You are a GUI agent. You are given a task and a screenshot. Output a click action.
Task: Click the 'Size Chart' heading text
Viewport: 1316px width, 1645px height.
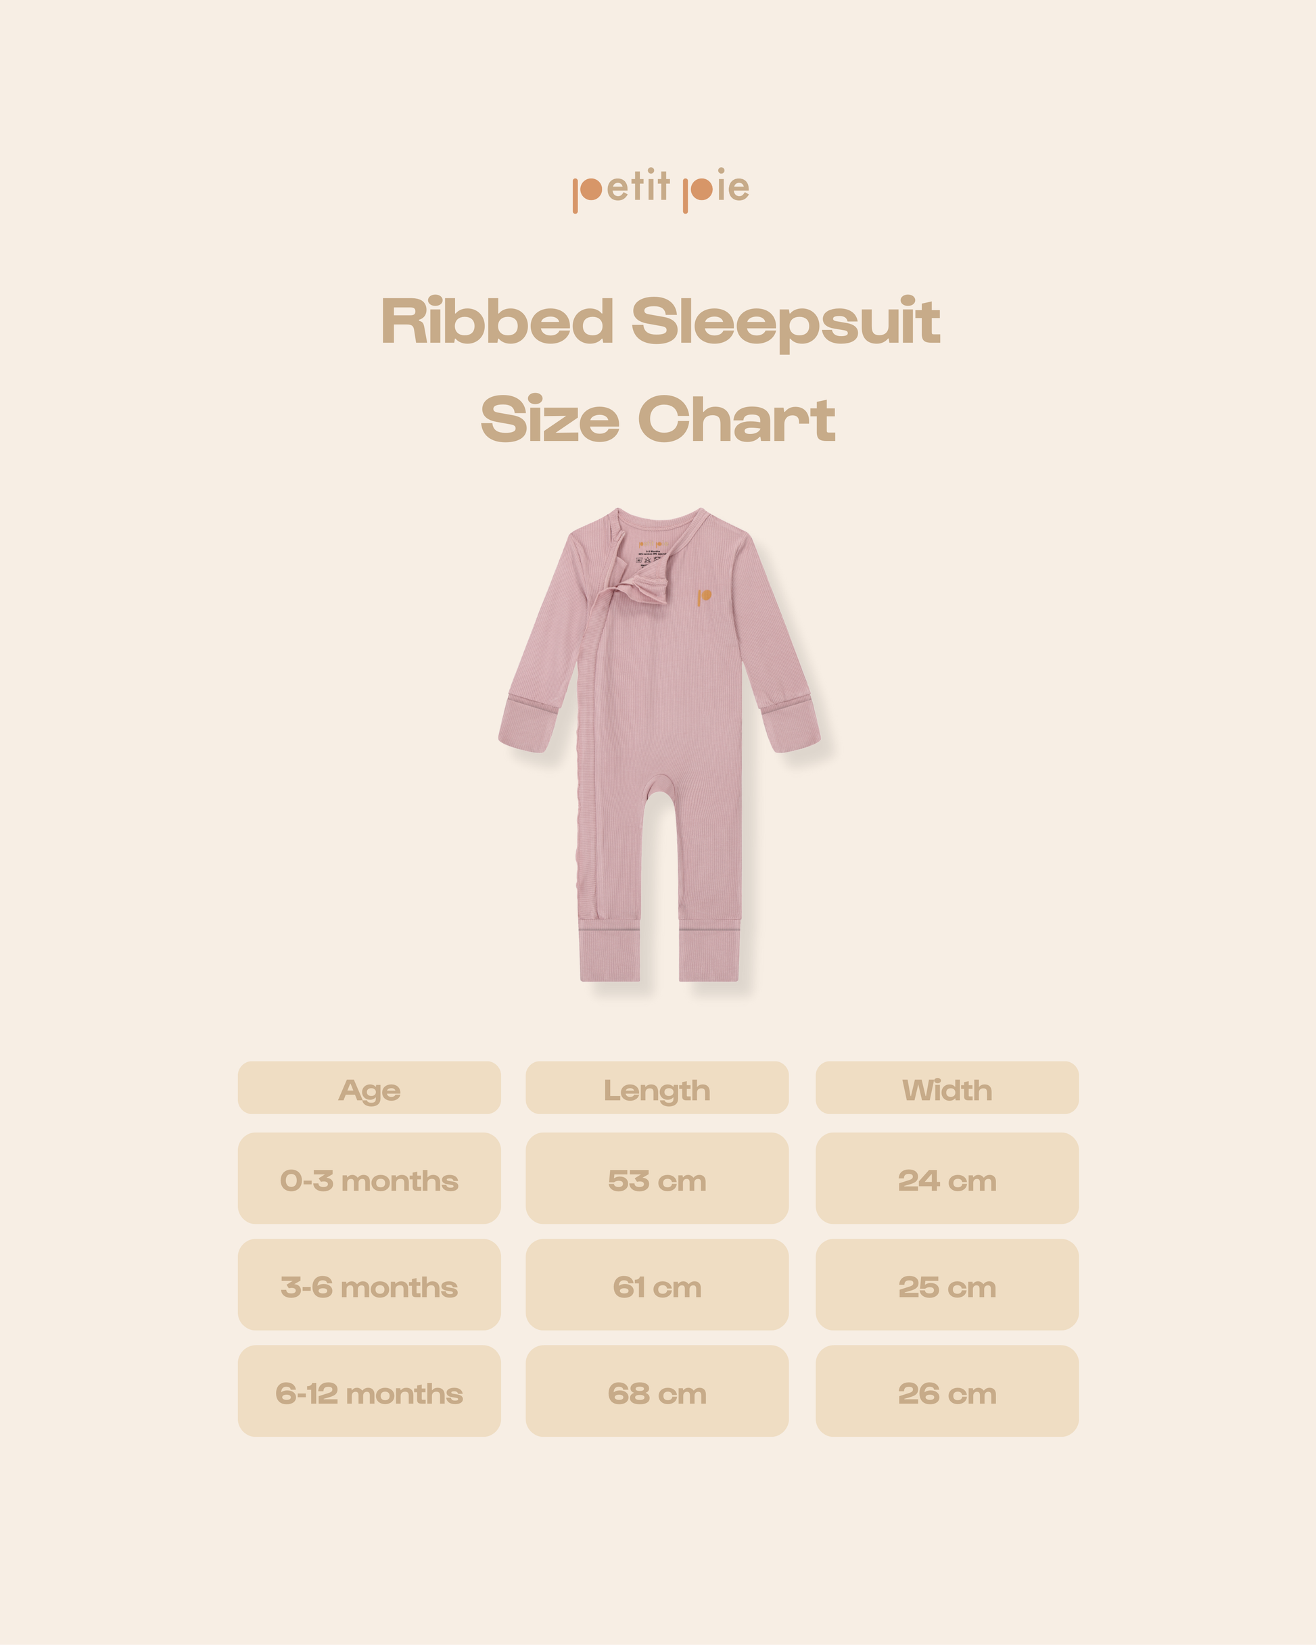(x=658, y=419)
